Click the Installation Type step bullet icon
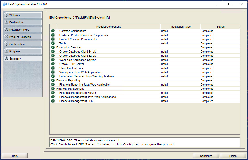Viewport: 248px width, 160px height. tap(7, 29)
